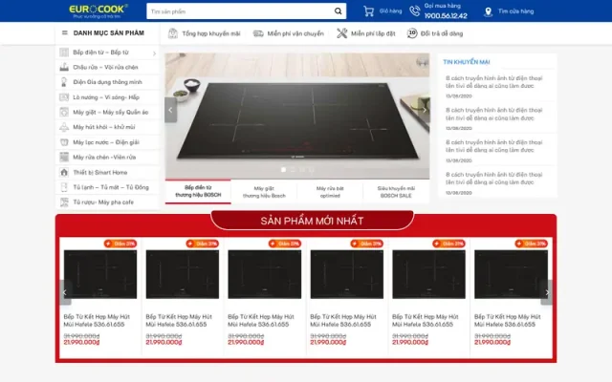Viewport: 612px width, 382px height.
Task: Select the Máy giặt thương hiệu Bosch tab
Action: [x=264, y=192]
